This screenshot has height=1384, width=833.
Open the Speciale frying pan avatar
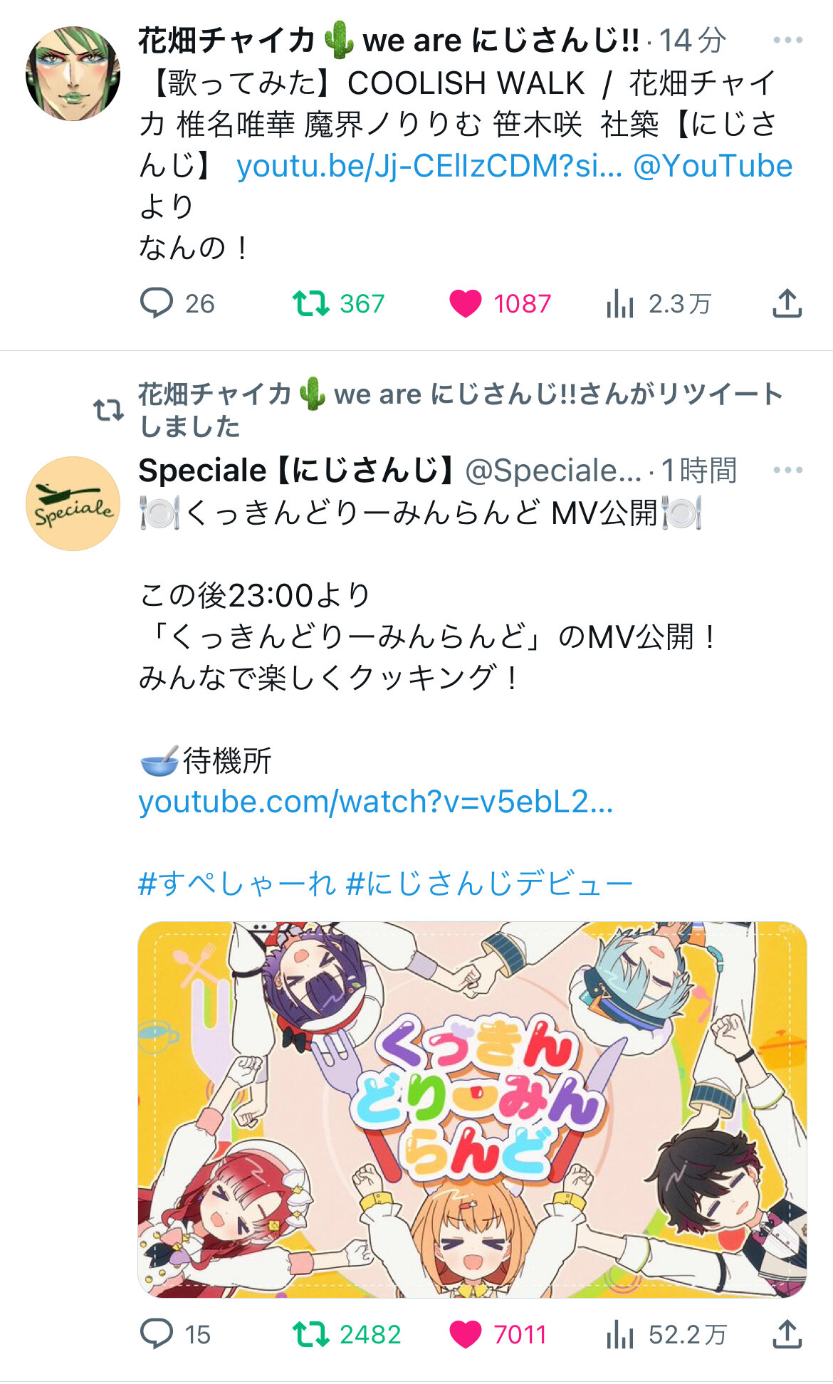coord(73,503)
